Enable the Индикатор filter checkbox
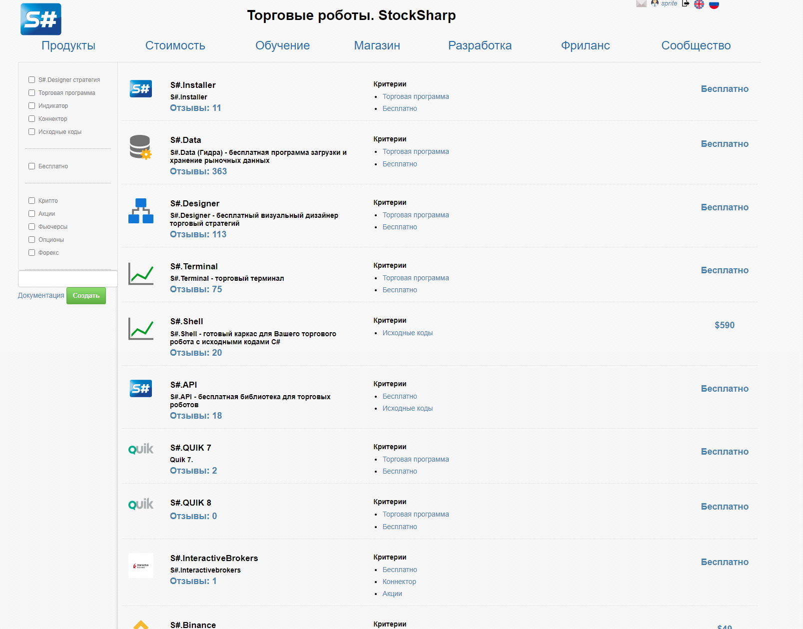This screenshot has width=803, height=629. point(32,106)
